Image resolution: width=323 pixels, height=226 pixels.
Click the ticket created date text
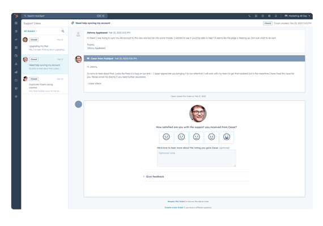(292, 23)
